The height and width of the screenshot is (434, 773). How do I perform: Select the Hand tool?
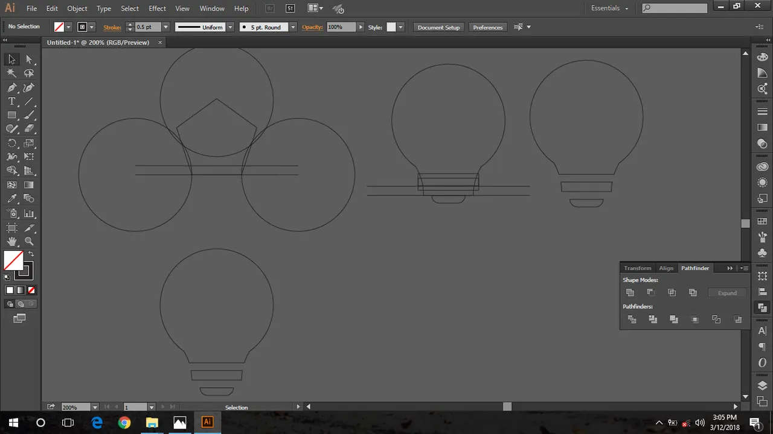click(x=11, y=242)
